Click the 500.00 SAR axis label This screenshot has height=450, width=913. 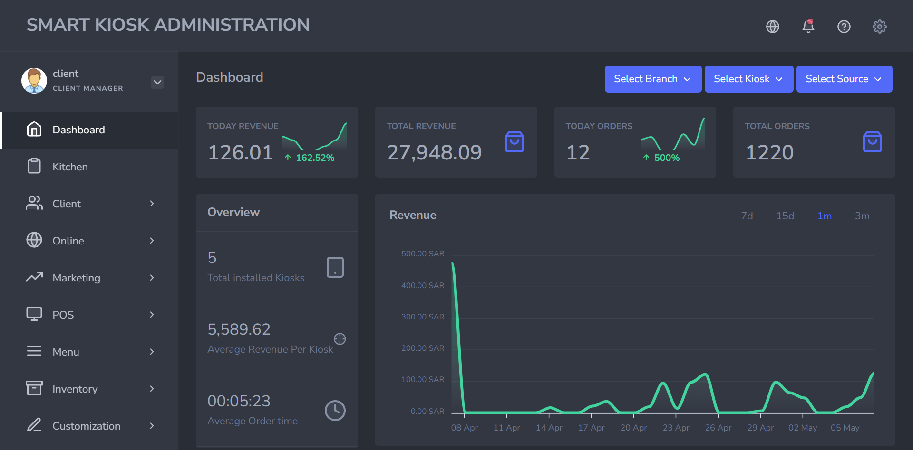click(423, 254)
